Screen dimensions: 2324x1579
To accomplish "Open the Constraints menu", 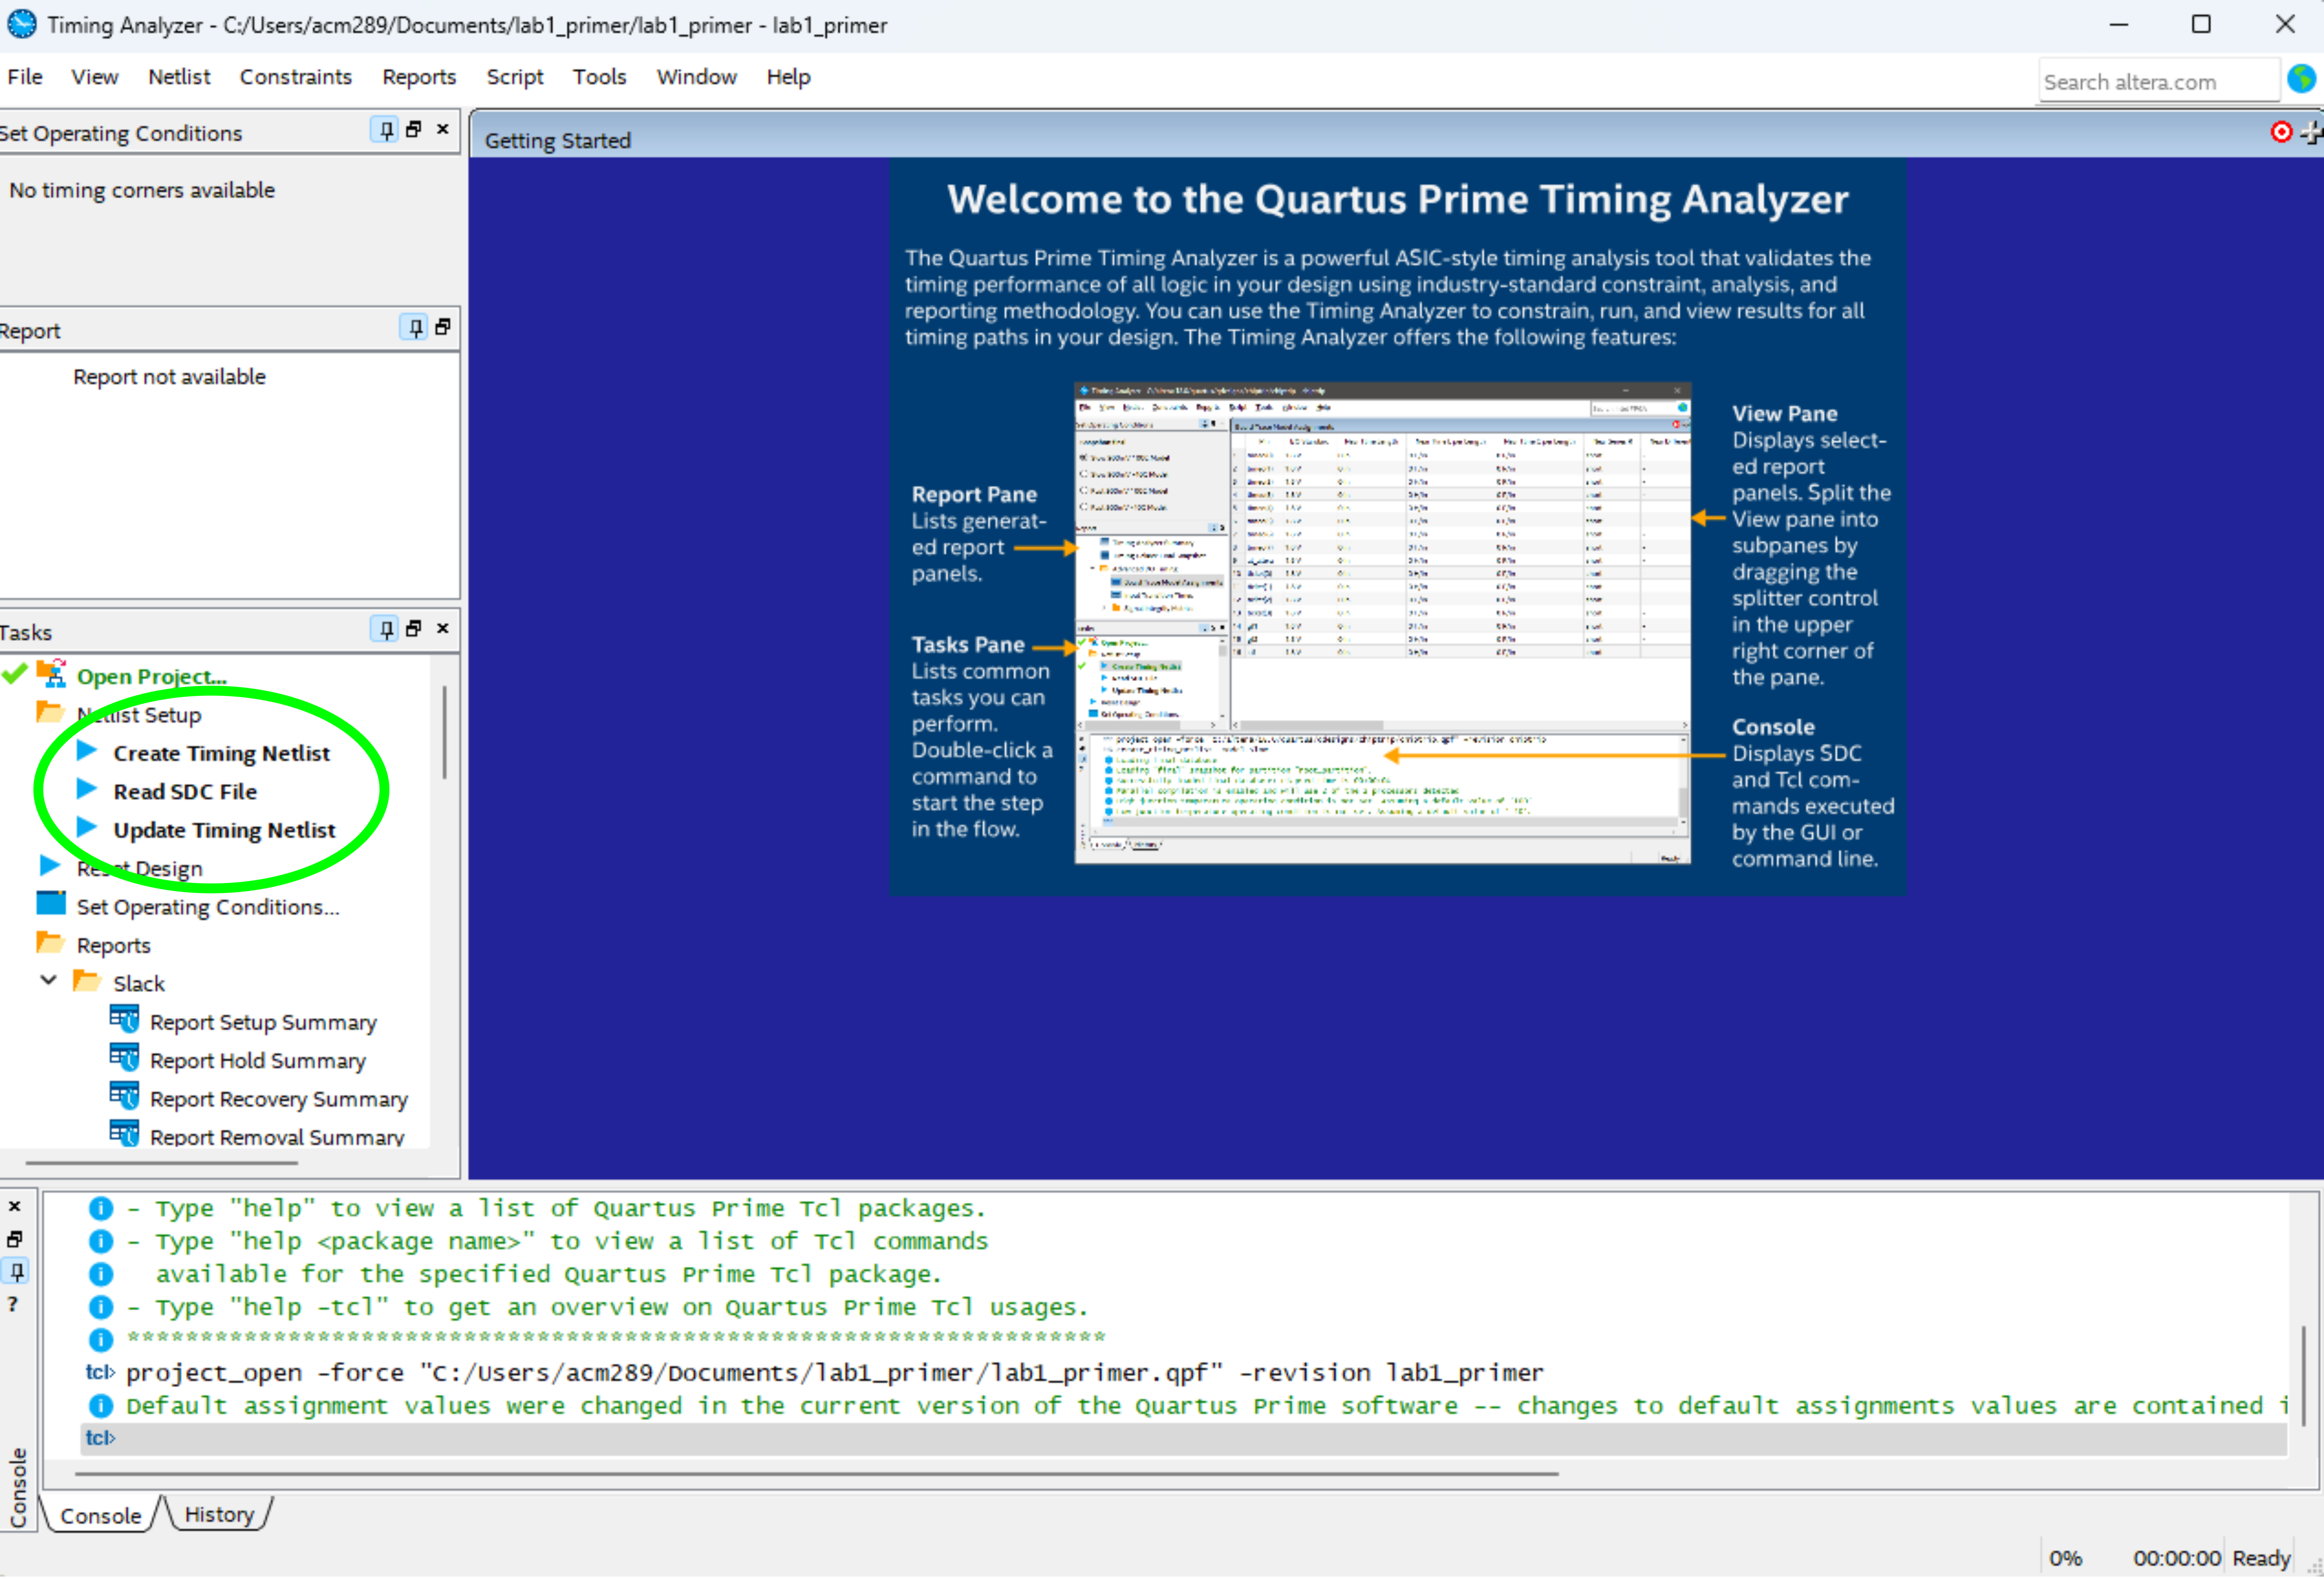I will pos(295,77).
